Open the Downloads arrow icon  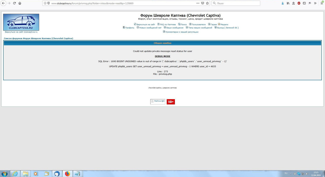pos(283,3)
